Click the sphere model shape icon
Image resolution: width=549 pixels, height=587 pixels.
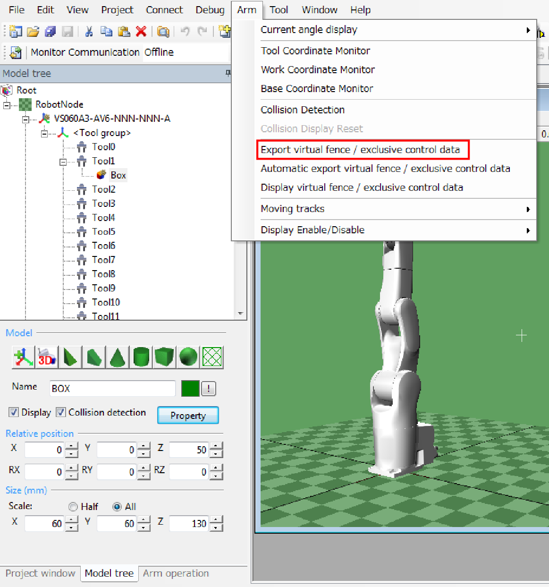click(x=188, y=357)
